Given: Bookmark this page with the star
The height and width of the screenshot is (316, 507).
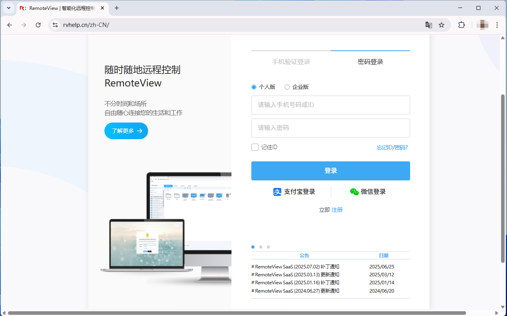Looking at the screenshot, I should (x=441, y=25).
